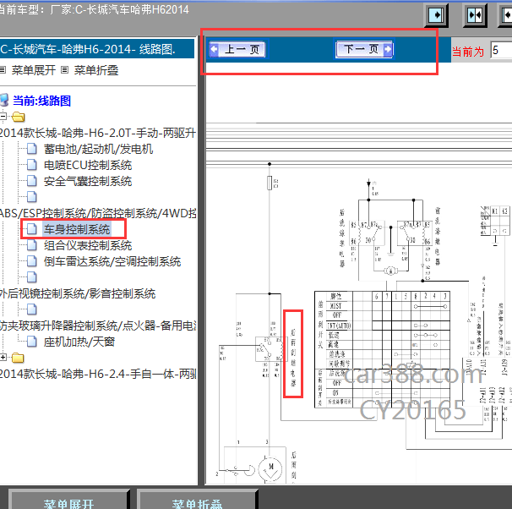Open 座机加热/天窗 diagram

(x=79, y=342)
